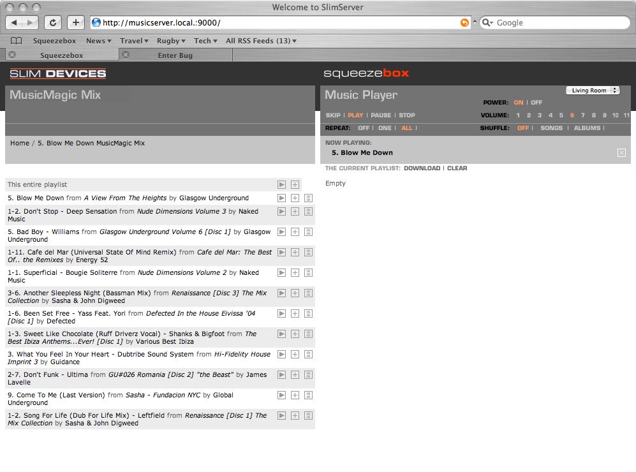Play the entire playlist
This screenshot has height=472, width=636.
click(x=281, y=184)
